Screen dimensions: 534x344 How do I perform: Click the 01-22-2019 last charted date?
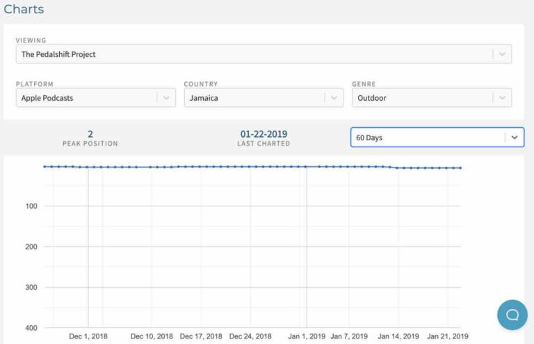[264, 133]
